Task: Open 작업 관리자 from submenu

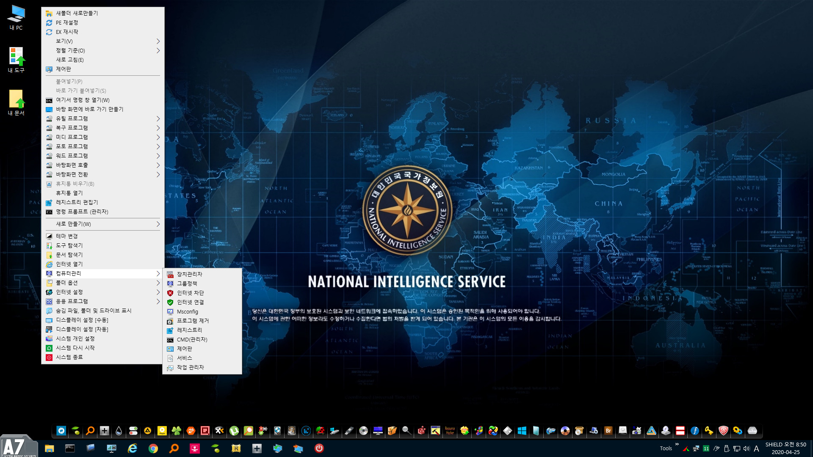Action: coord(202,367)
